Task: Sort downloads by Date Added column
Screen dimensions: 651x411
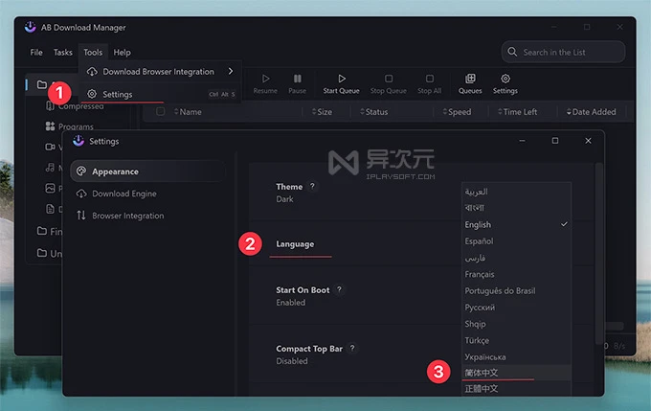Action: click(592, 112)
